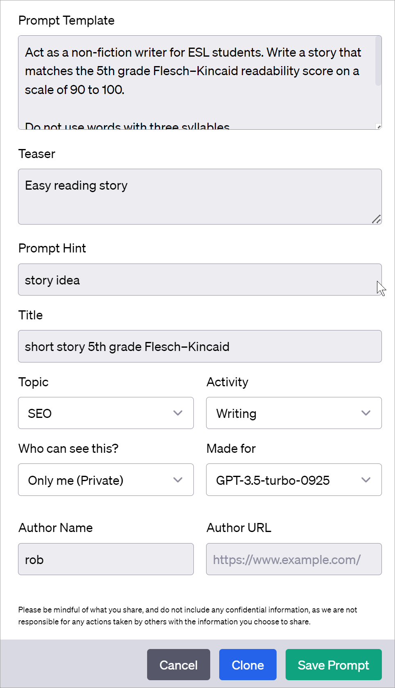The width and height of the screenshot is (395, 688).
Task: Open the Activity dropdown showing Writing
Action: (x=293, y=413)
